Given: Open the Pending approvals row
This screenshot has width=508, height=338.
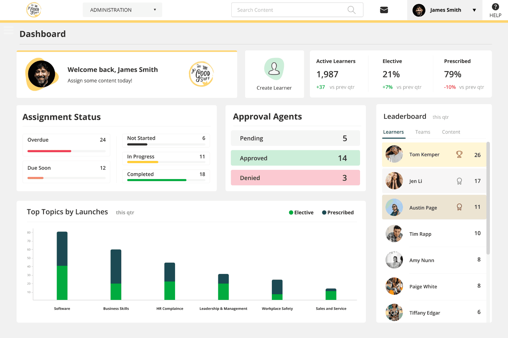Looking at the screenshot, I should pos(295,138).
